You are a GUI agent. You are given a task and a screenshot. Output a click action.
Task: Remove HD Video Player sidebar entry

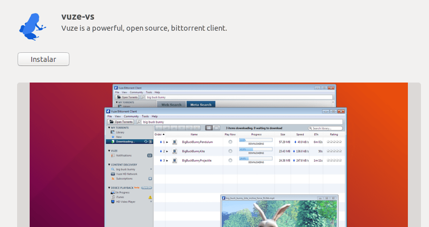point(151,201)
